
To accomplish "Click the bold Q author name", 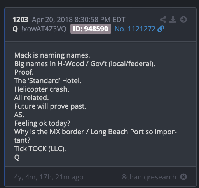I will (15, 29).
